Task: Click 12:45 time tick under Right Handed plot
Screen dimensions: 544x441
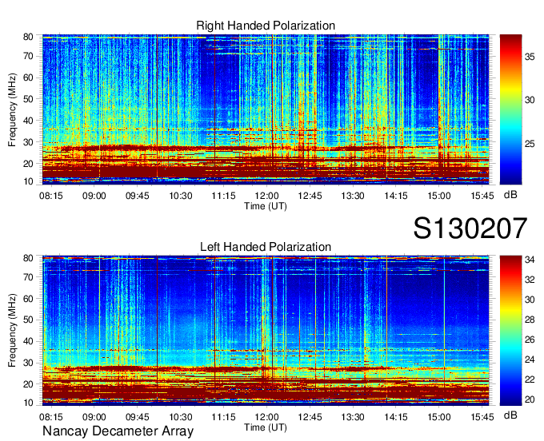Action: [310, 196]
